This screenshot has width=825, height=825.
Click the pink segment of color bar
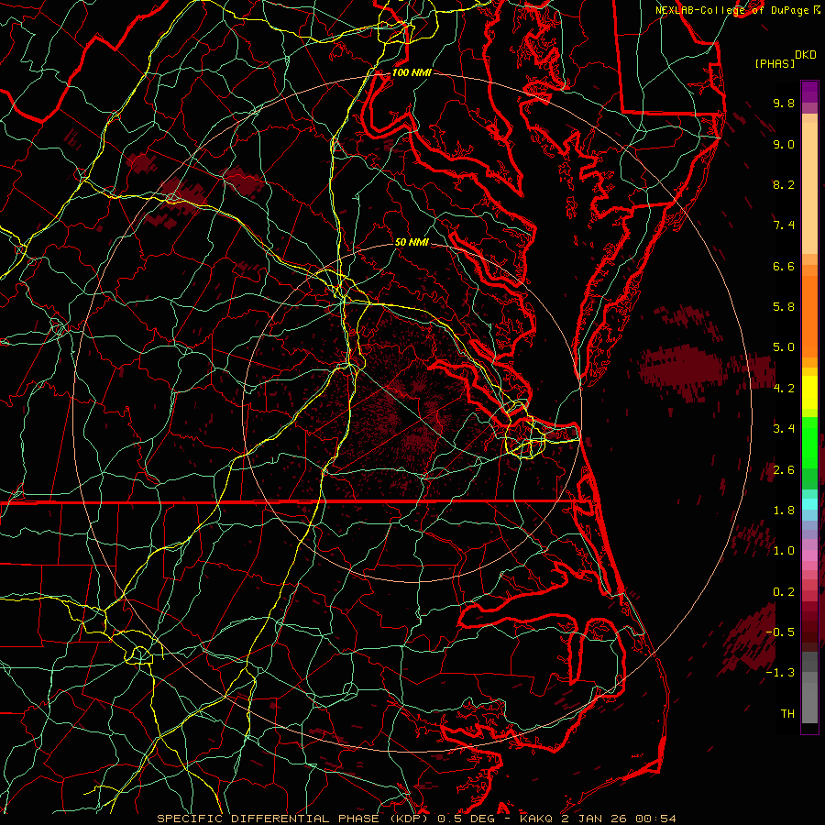coord(809,555)
